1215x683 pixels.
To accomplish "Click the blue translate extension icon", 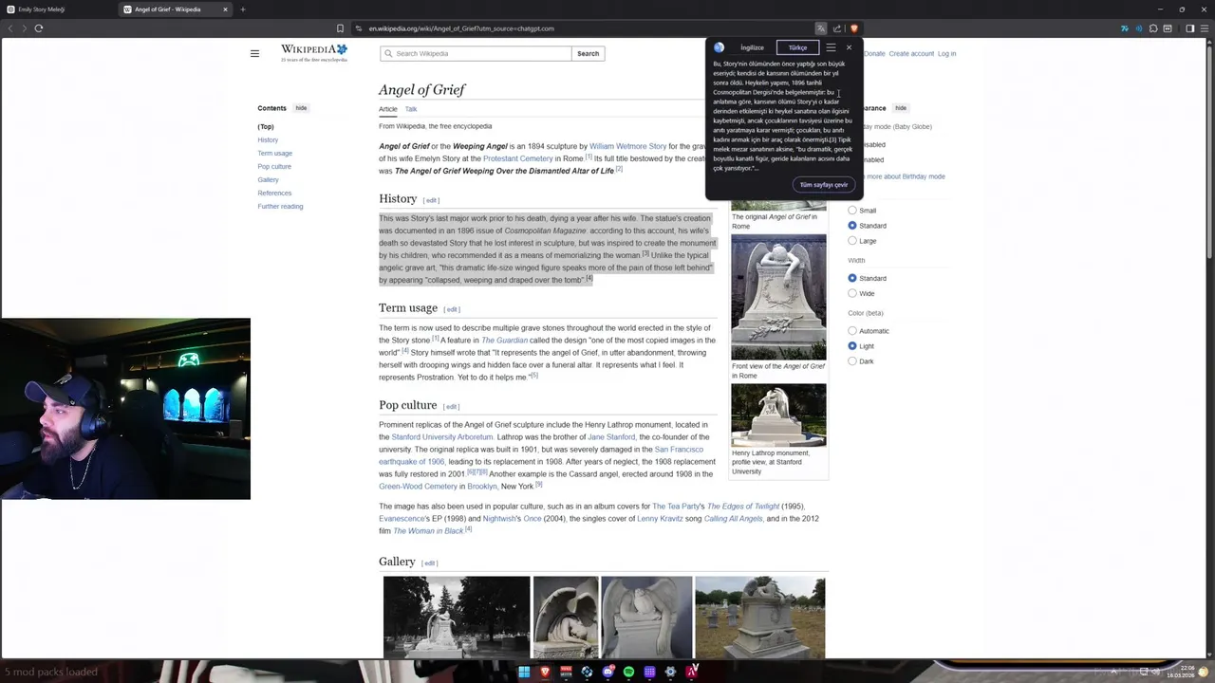I will (1125, 28).
